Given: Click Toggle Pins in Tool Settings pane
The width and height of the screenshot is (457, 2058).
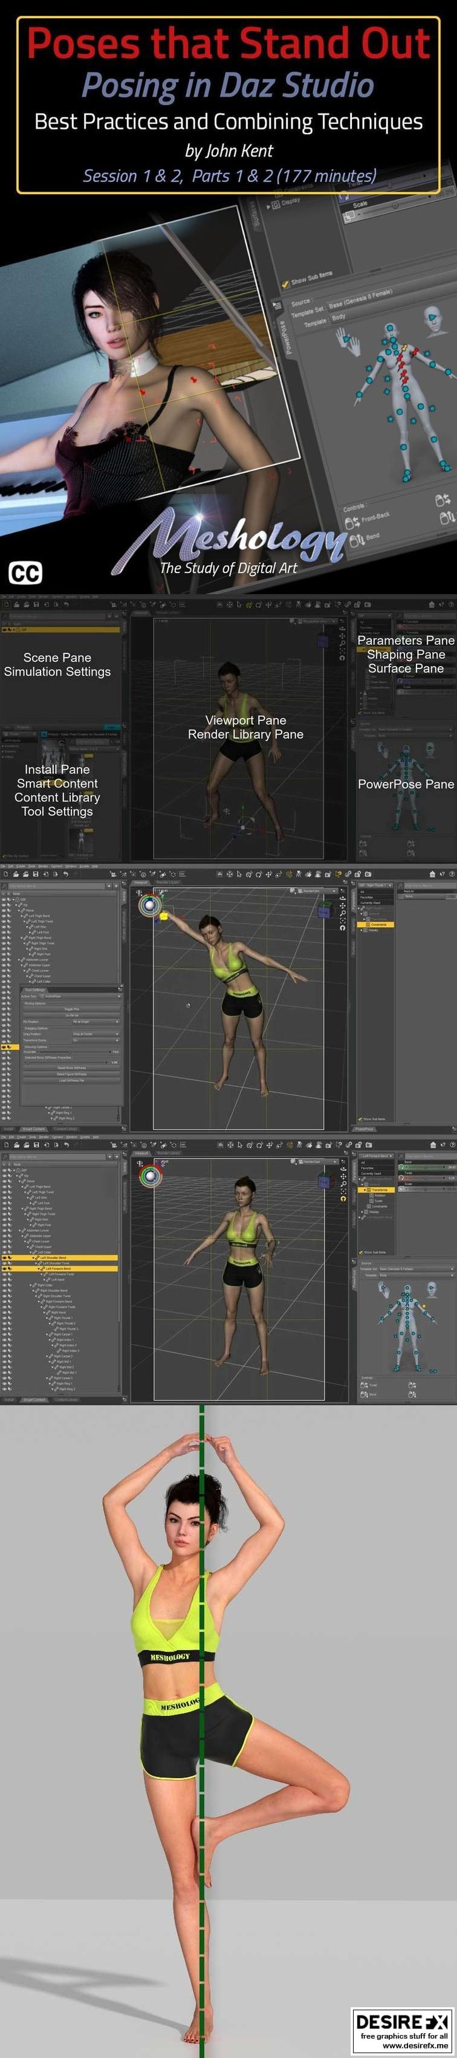Looking at the screenshot, I should point(72,1010).
